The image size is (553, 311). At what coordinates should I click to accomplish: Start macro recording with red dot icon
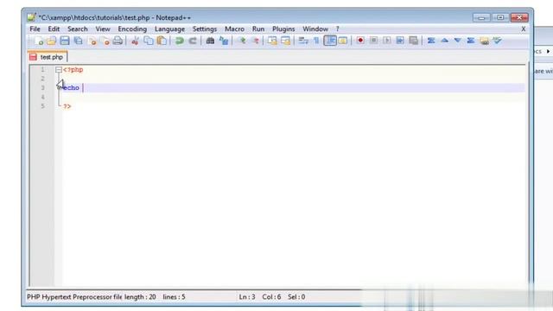tap(360, 41)
